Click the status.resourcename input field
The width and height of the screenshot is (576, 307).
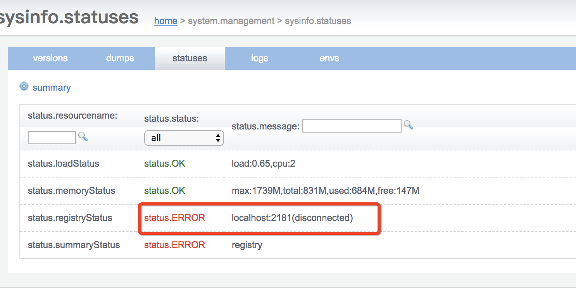click(x=52, y=137)
